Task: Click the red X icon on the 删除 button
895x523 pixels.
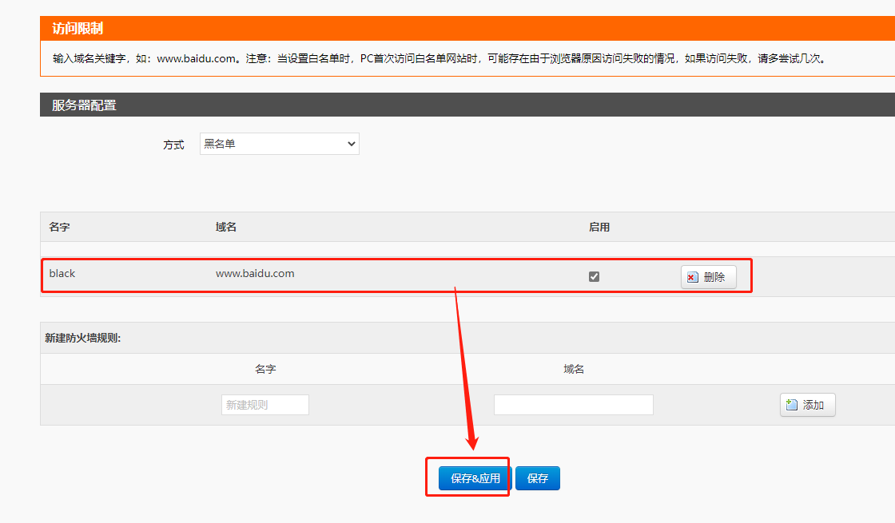Action: pyautogui.click(x=692, y=277)
